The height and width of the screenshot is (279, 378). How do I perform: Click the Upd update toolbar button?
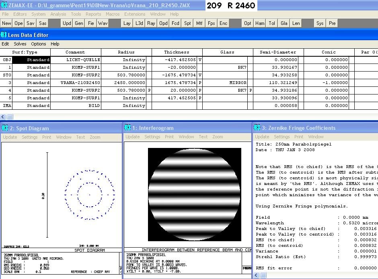pyautogui.click(x=67, y=23)
